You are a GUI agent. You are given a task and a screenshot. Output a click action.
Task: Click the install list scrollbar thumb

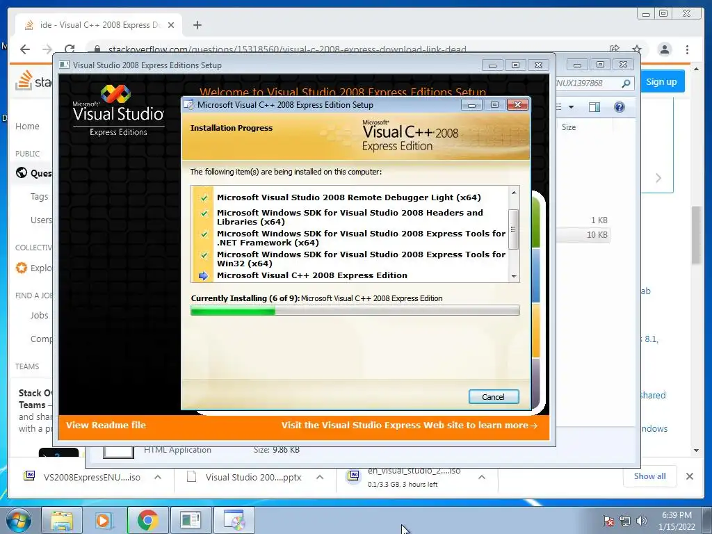[x=514, y=229]
